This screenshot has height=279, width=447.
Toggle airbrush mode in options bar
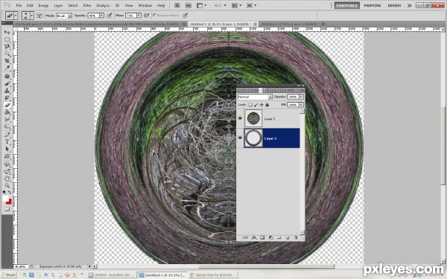click(x=147, y=16)
